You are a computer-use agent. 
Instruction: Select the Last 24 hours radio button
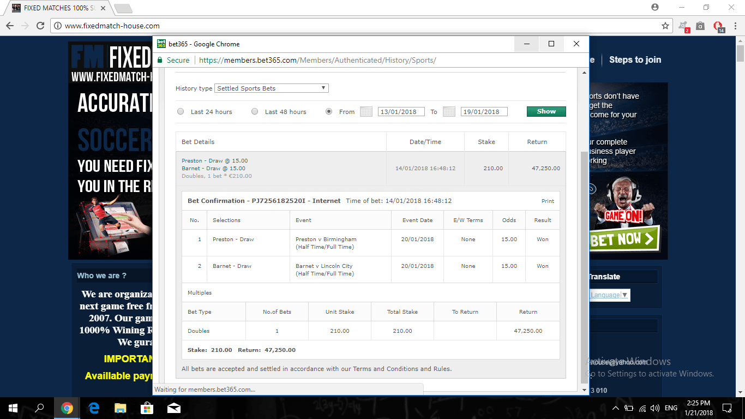tap(181, 111)
